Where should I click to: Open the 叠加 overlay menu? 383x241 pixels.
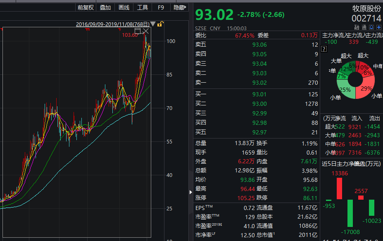coord(105,7)
